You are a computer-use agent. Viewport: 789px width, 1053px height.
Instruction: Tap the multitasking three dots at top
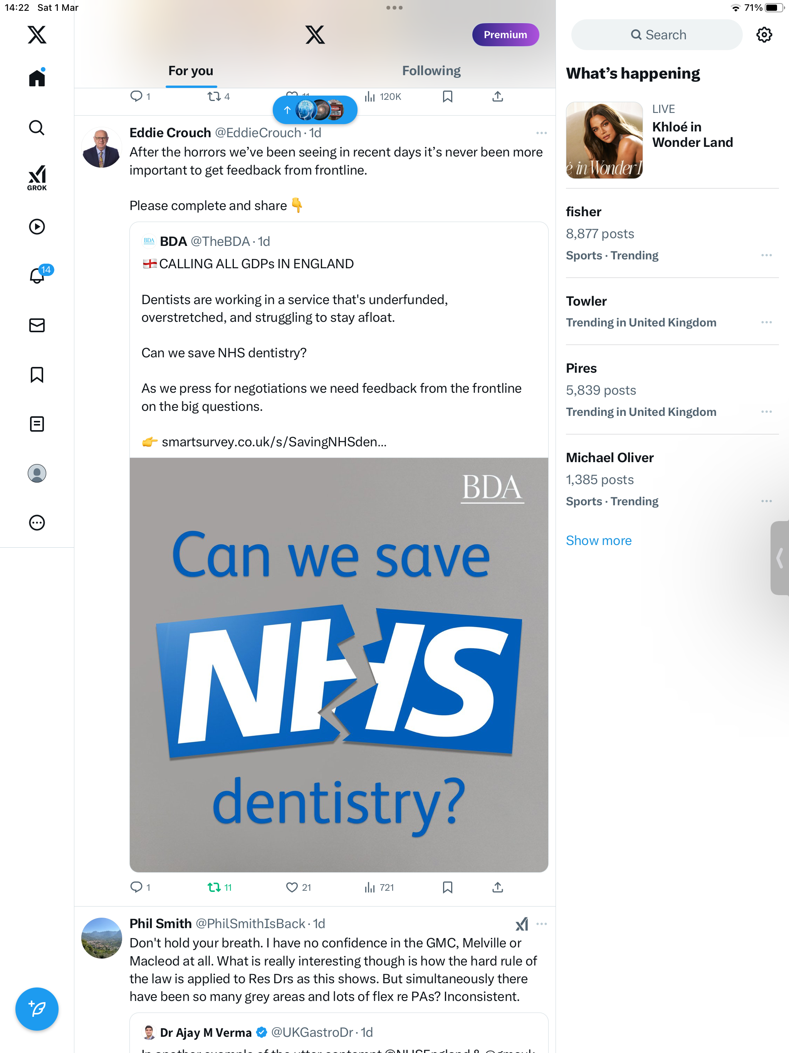pyautogui.click(x=394, y=8)
